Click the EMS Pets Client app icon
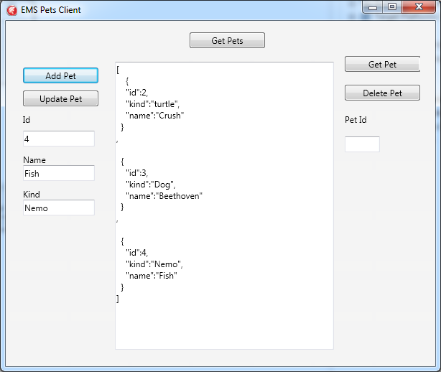The height and width of the screenshot is (372, 441). 11,10
